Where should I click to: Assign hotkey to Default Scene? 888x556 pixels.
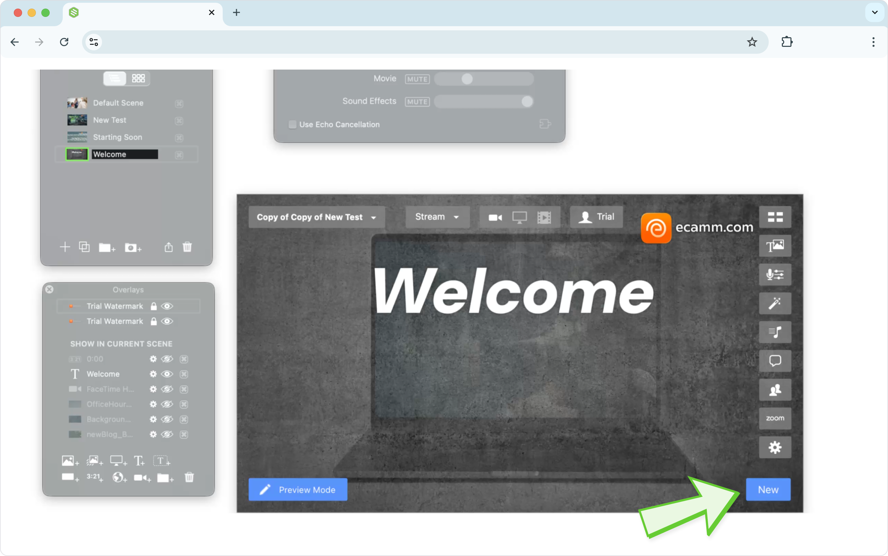coord(179,103)
